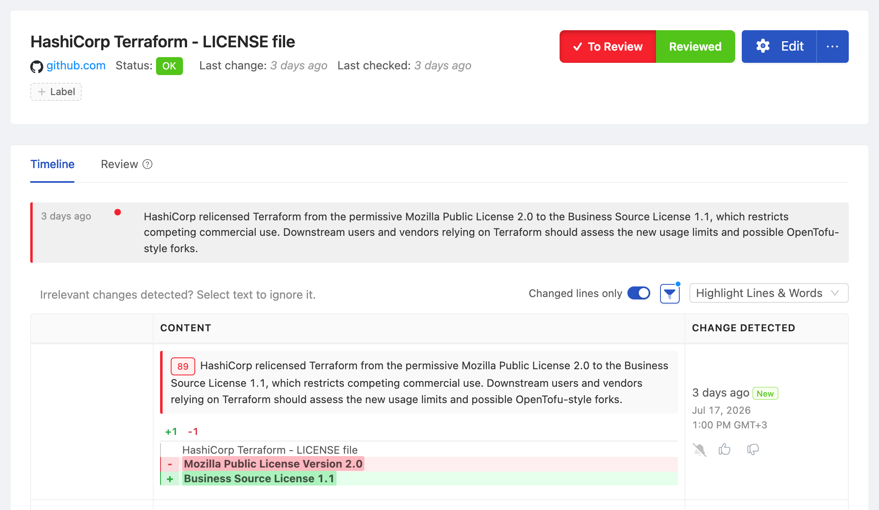The height and width of the screenshot is (510, 879).
Task: Mute notifications with crossed bell icon
Action: click(x=699, y=450)
